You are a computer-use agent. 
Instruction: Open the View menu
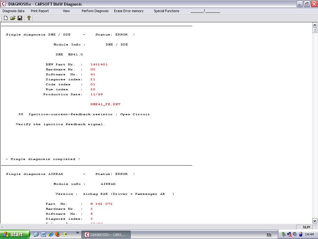click(x=66, y=11)
